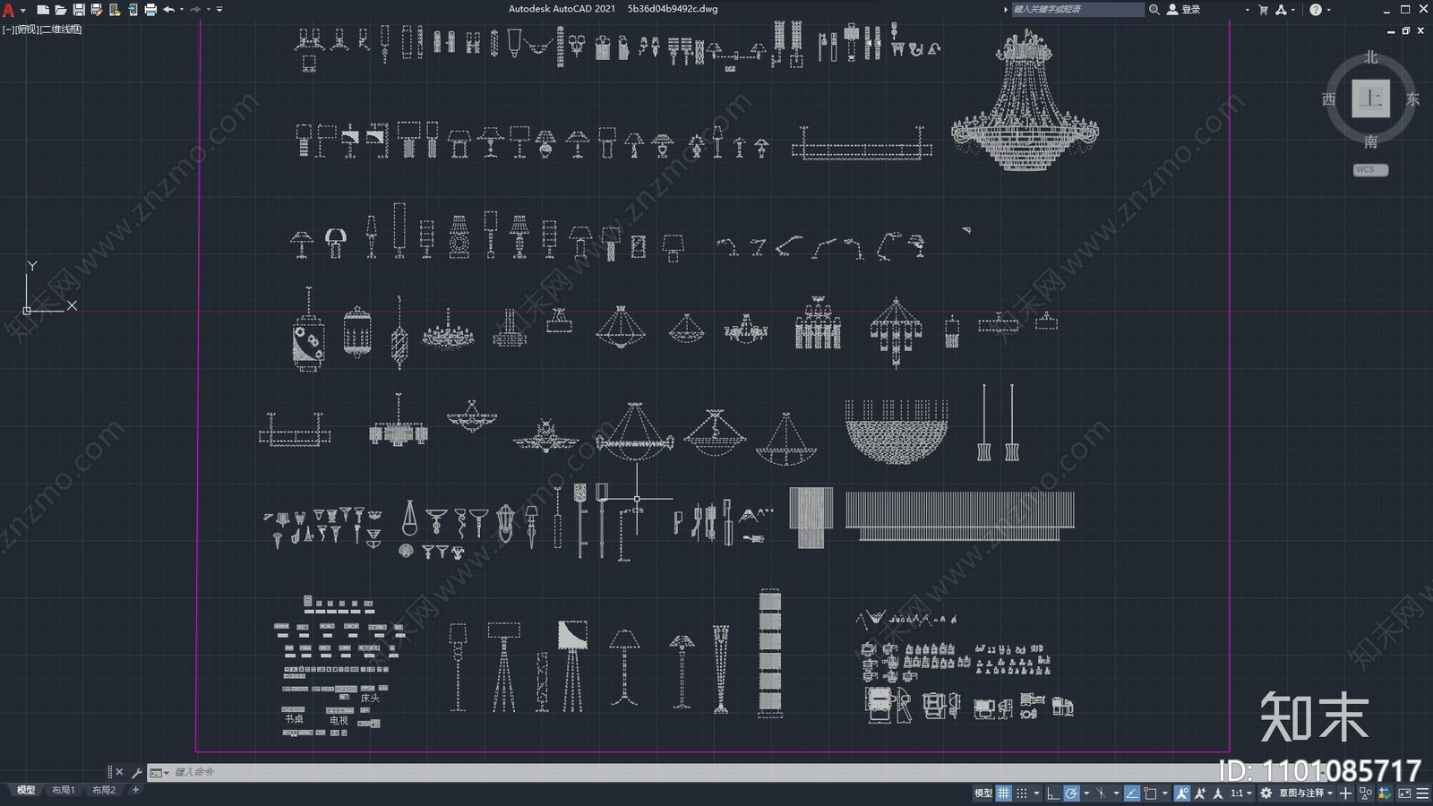This screenshot has height=806, width=1433.
Task: Rotate view to north 北 on ViewCube
Action: [1370, 57]
